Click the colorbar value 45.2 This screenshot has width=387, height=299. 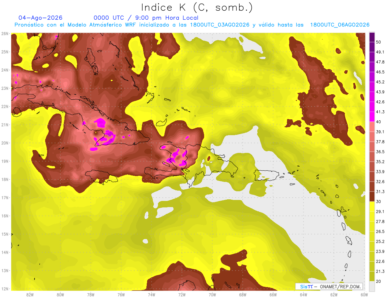tap(380, 82)
